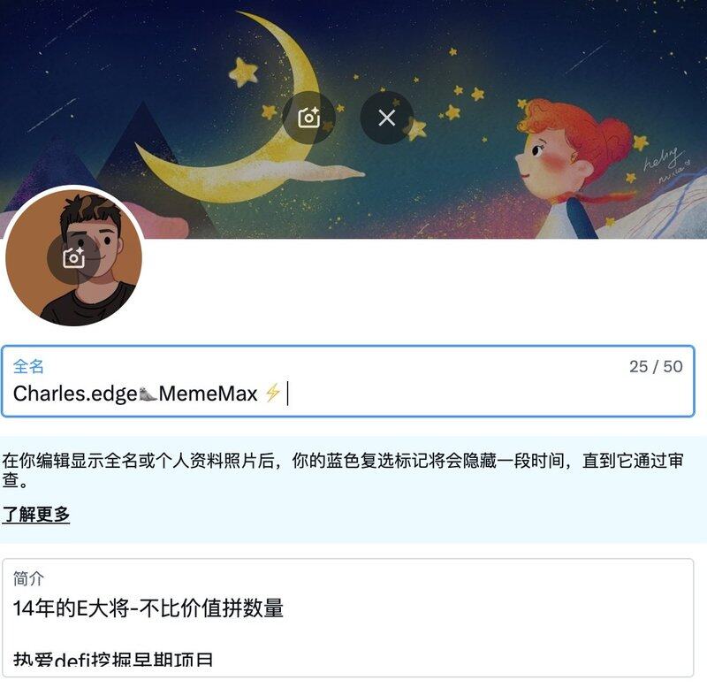Place cursor in the MemeMax text
This screenshot has width=707, height=688.
(209, 394)
